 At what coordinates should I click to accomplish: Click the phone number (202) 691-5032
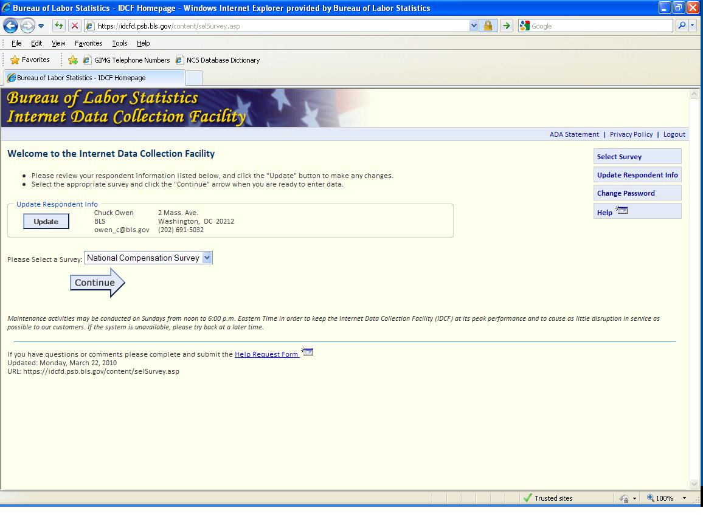pyautogui.click(x=181, y=230)
